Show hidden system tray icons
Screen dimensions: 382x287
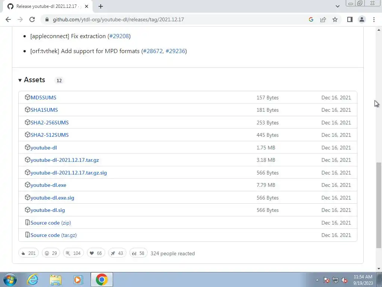pyautogui.click(x=317, y=280)
